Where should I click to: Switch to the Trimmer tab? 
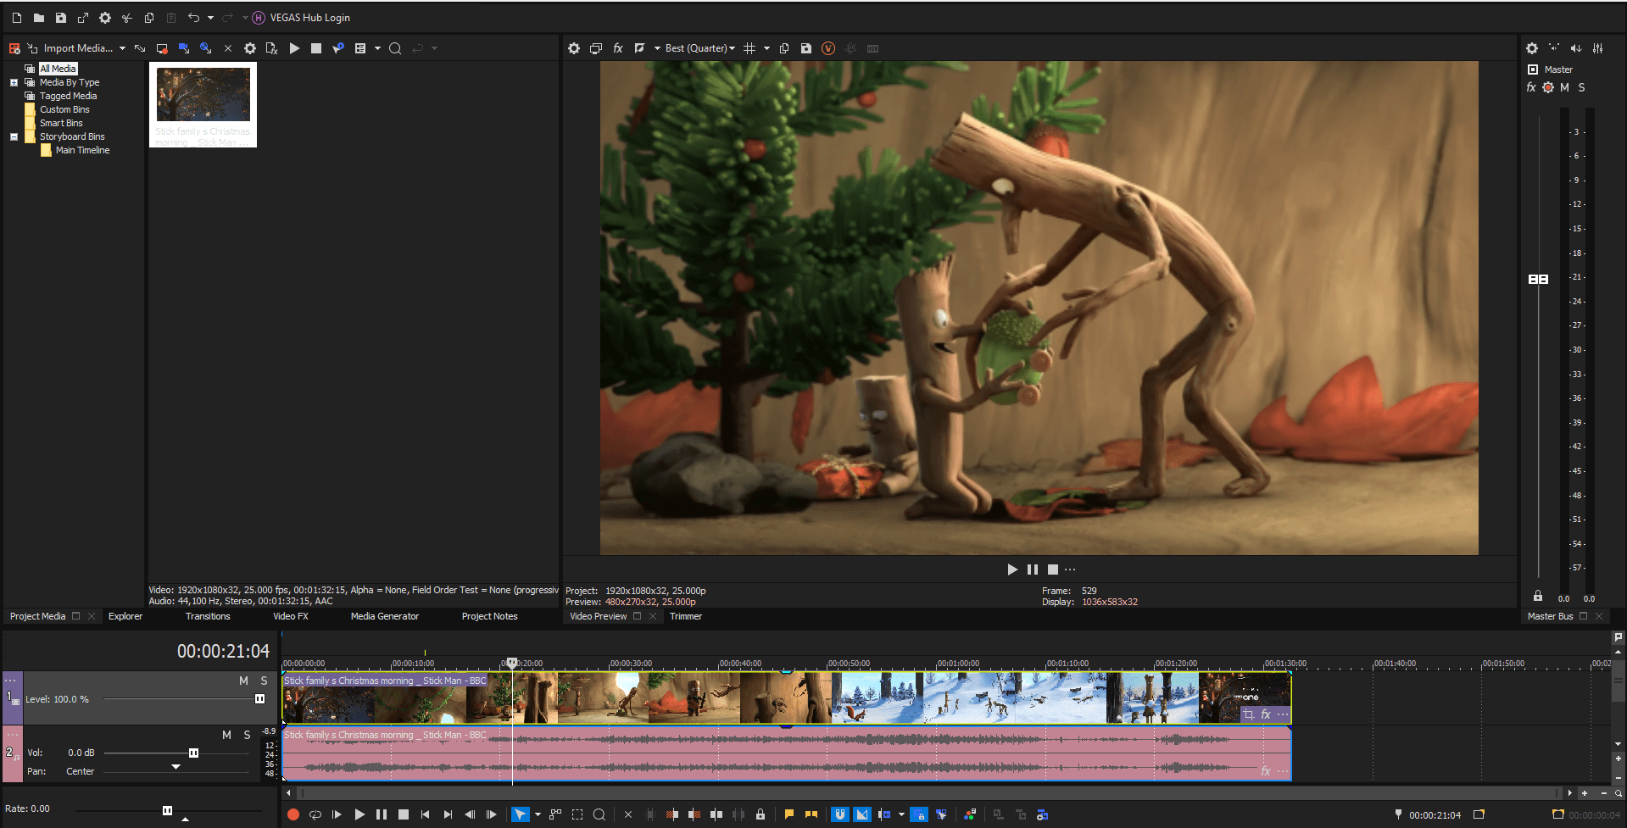pos(686,616)
